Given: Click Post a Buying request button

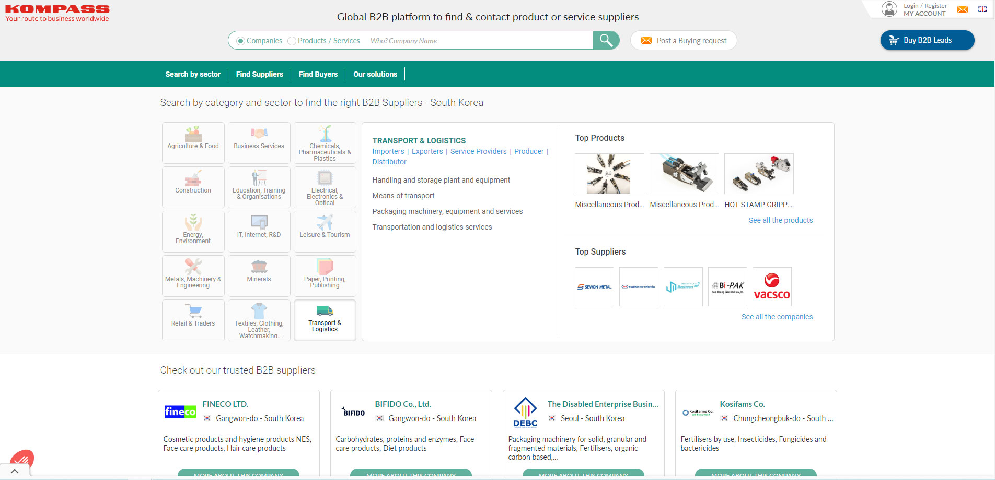Looking at the screenshot, I should tap(683, 41).
